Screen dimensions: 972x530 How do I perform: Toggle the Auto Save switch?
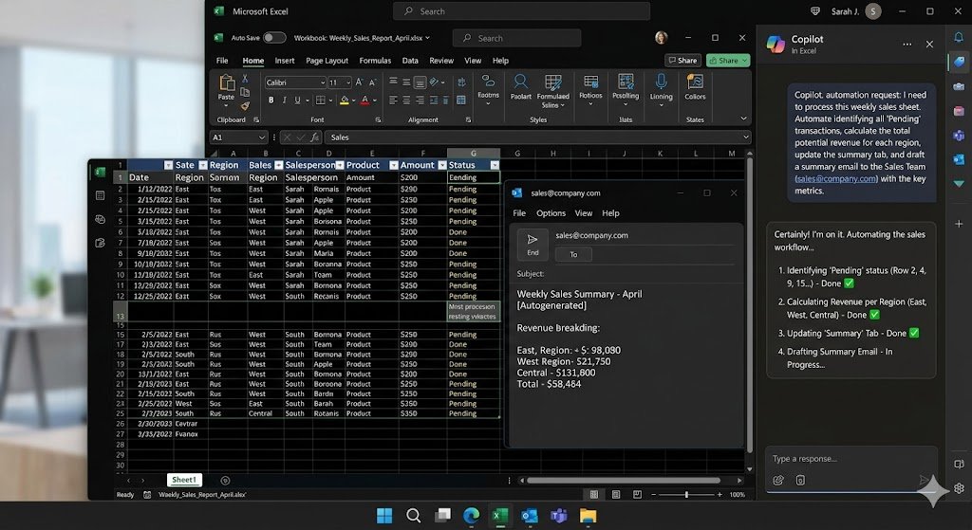click(274, 38)
